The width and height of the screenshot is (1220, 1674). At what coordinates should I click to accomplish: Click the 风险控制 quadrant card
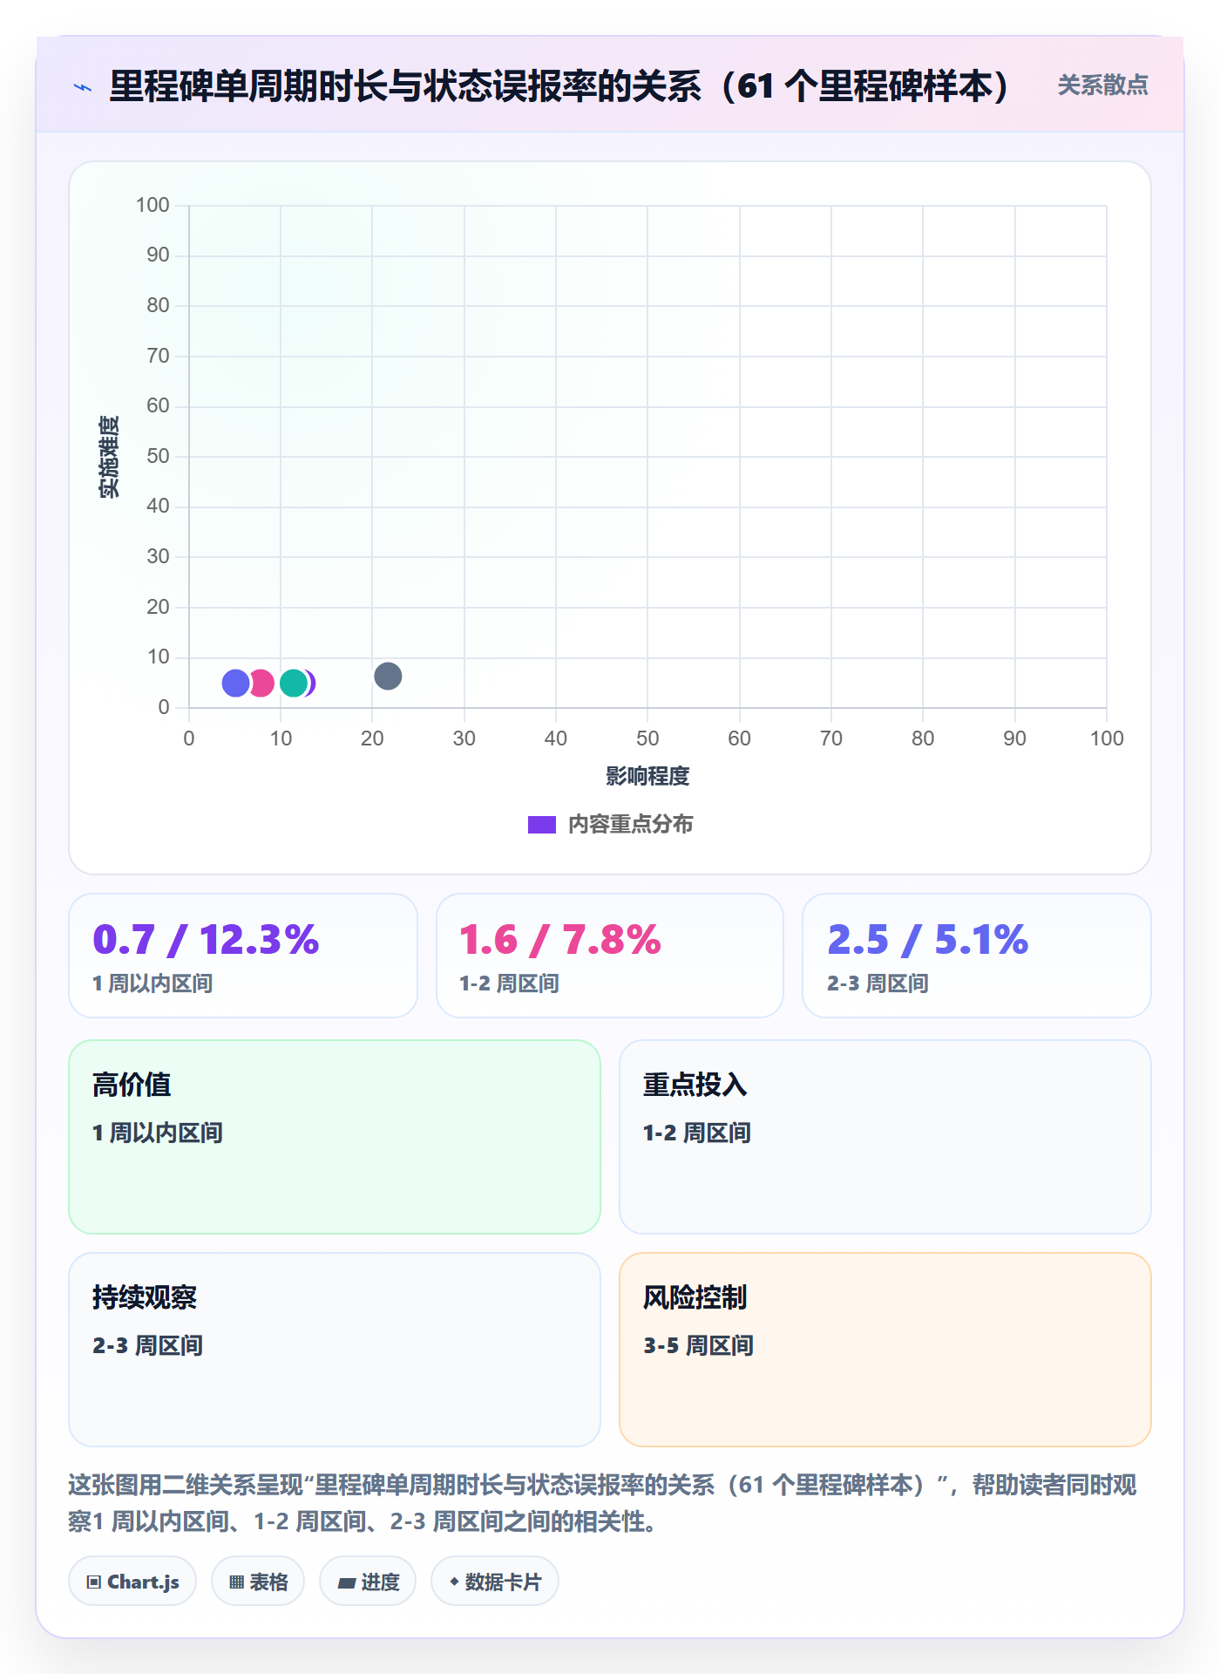(885, 1350)
